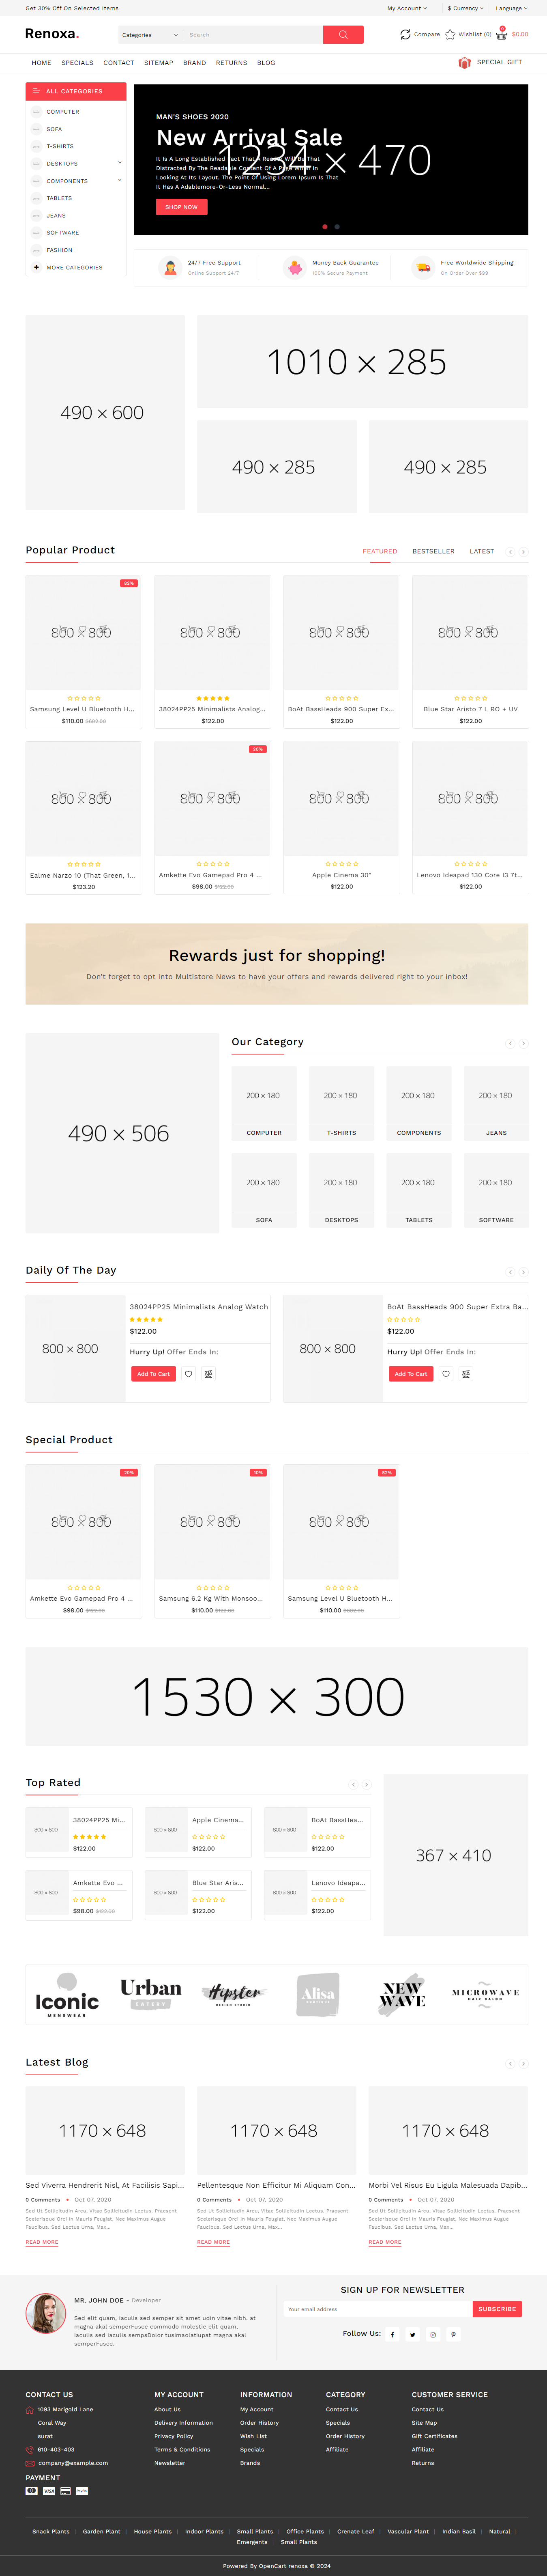The image size is (547, 2576).
Task: Open the search Categories dropdown
Action: (x=149, y=35)
